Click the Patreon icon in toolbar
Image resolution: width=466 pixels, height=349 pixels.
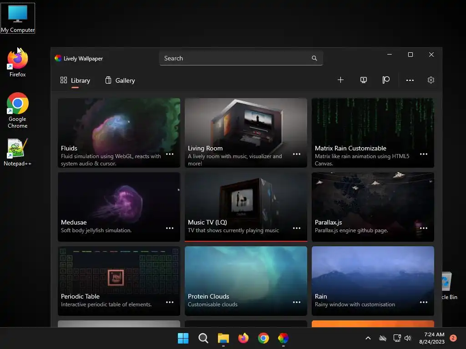[x=386, y=80]
